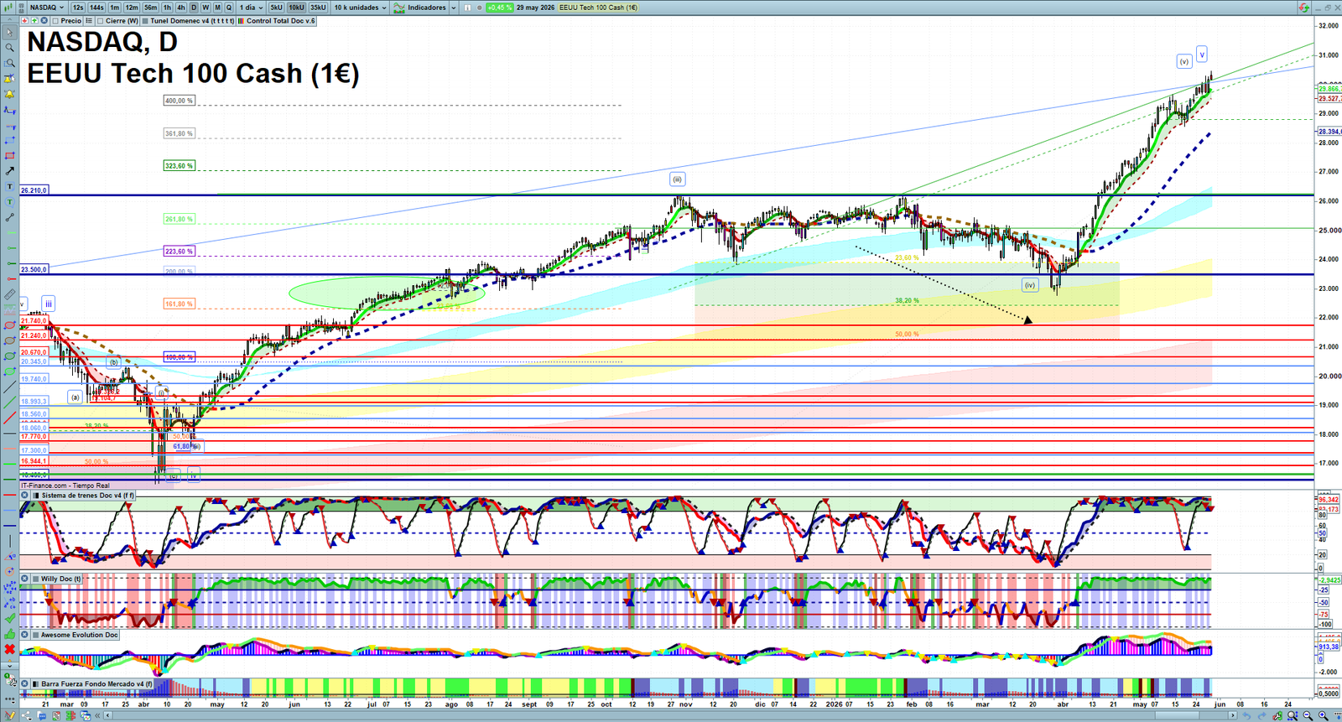
Task: Select the brown ellipse drawing tool
Action: (9, 340)
